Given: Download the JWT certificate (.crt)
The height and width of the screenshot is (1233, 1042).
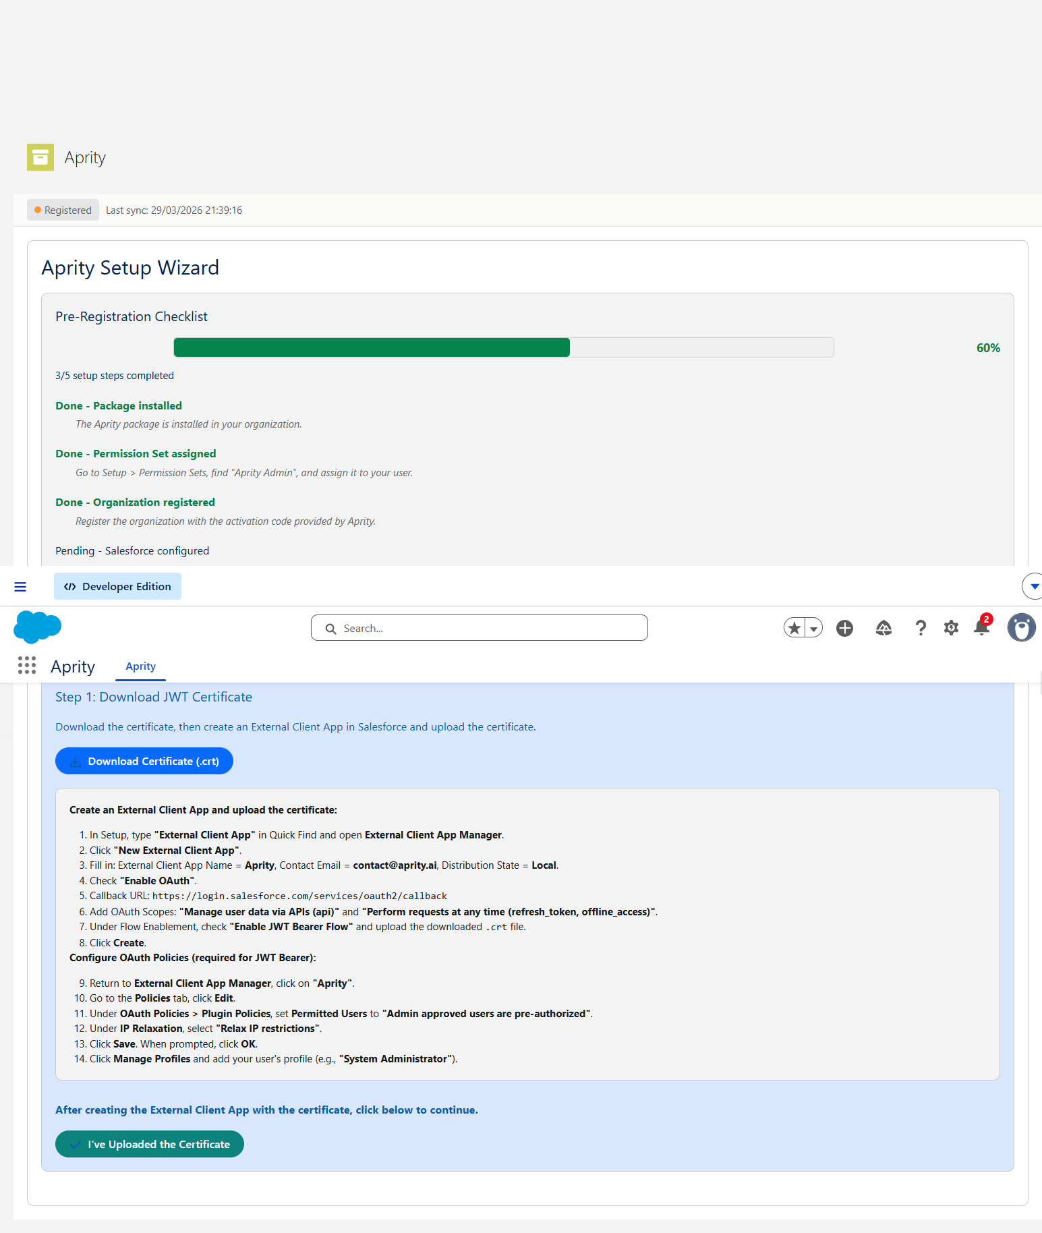Looking at the screenshot, I should coord(144,761).
